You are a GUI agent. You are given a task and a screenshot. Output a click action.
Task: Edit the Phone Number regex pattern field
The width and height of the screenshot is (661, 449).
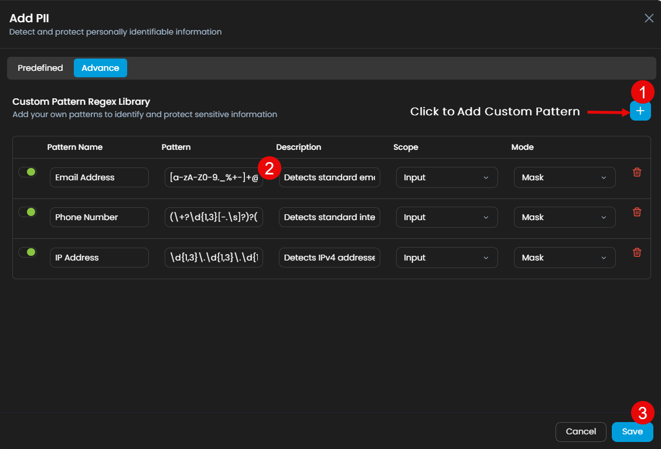tap(214, 217)
